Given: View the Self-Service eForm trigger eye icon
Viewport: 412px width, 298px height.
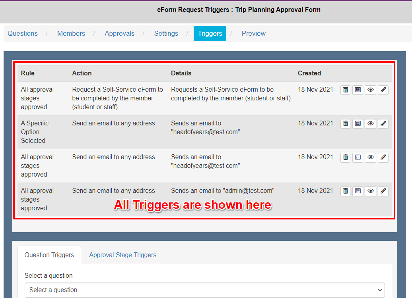Looking at the screenshot, I should [370, 90].
